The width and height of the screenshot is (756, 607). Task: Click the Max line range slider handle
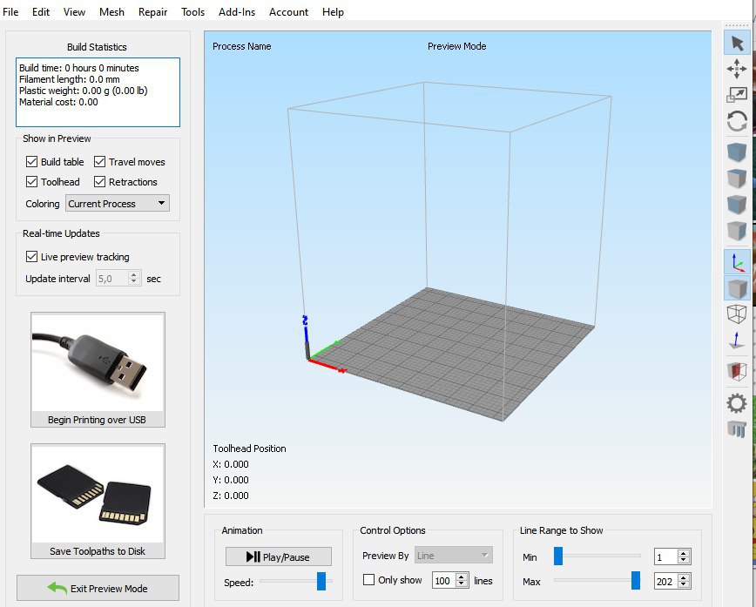coord(636,581)
